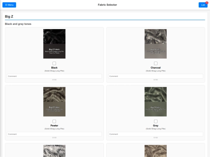The image size is (210, 157).
Task: Check the Black fabric checkbox
Action: point(54,63)
